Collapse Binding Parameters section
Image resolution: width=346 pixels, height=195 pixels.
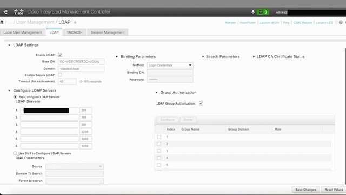coord(117,57)
